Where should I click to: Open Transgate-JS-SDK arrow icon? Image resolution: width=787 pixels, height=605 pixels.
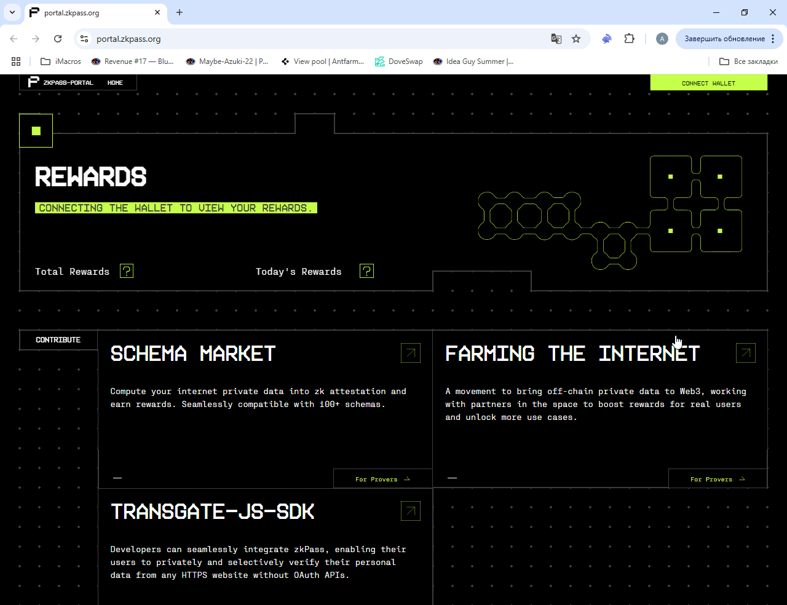411,511
